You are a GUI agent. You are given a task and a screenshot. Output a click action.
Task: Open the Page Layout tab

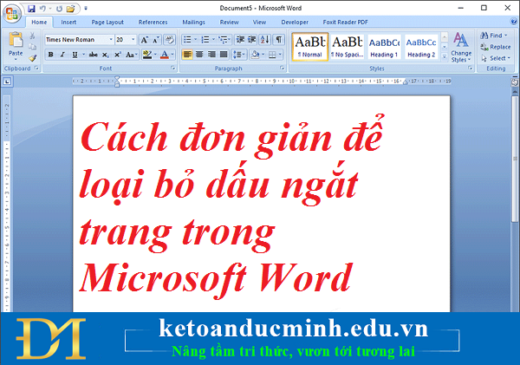[x=107, y=23]
